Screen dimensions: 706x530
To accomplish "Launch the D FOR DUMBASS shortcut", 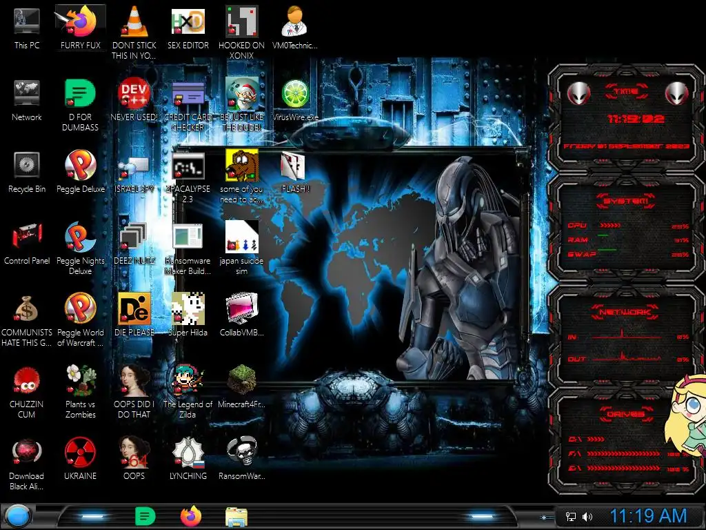I will coord(81,93).
